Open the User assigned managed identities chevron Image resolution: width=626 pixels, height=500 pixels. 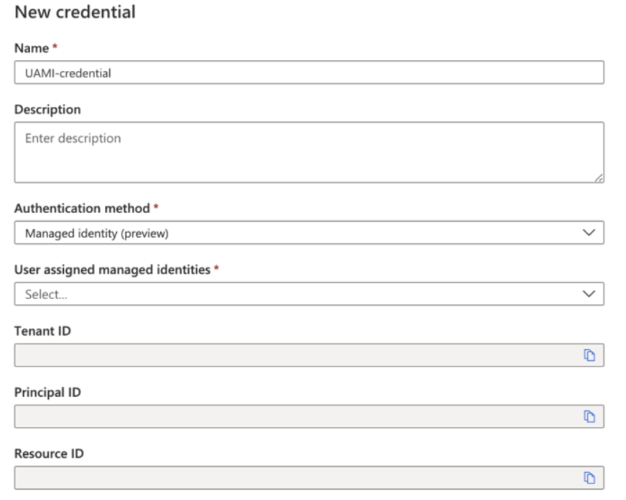click(589, 294)
